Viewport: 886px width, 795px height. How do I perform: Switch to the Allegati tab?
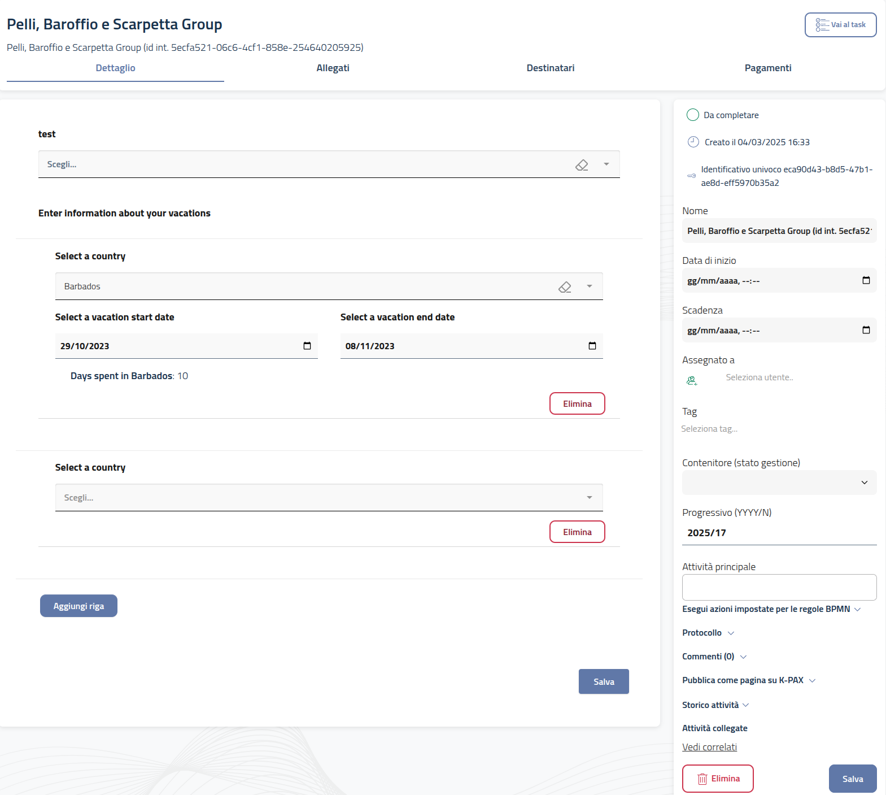pyautogui.click(x=333, y=68)
